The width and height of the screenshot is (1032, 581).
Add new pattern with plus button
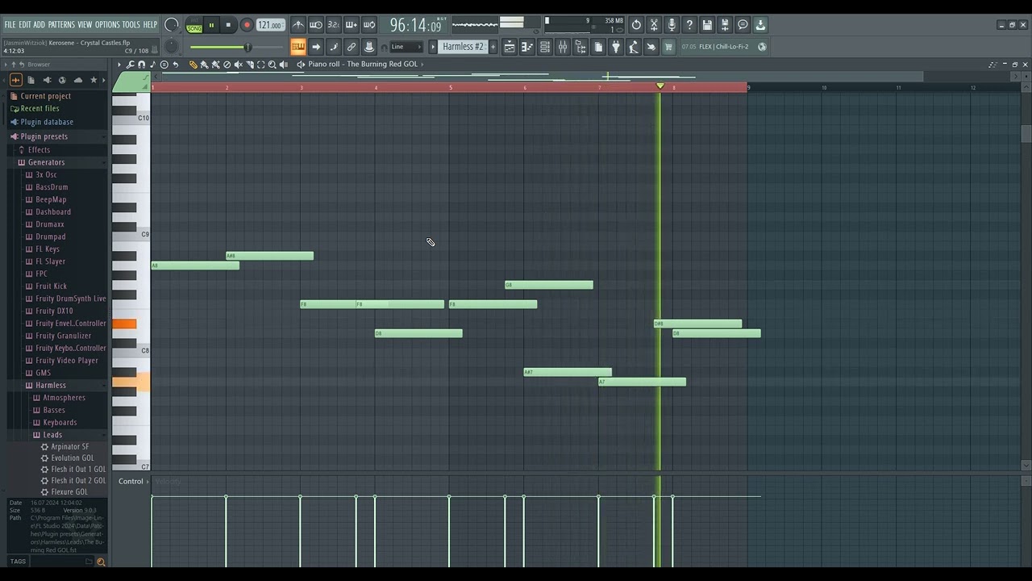click(493, 47)
